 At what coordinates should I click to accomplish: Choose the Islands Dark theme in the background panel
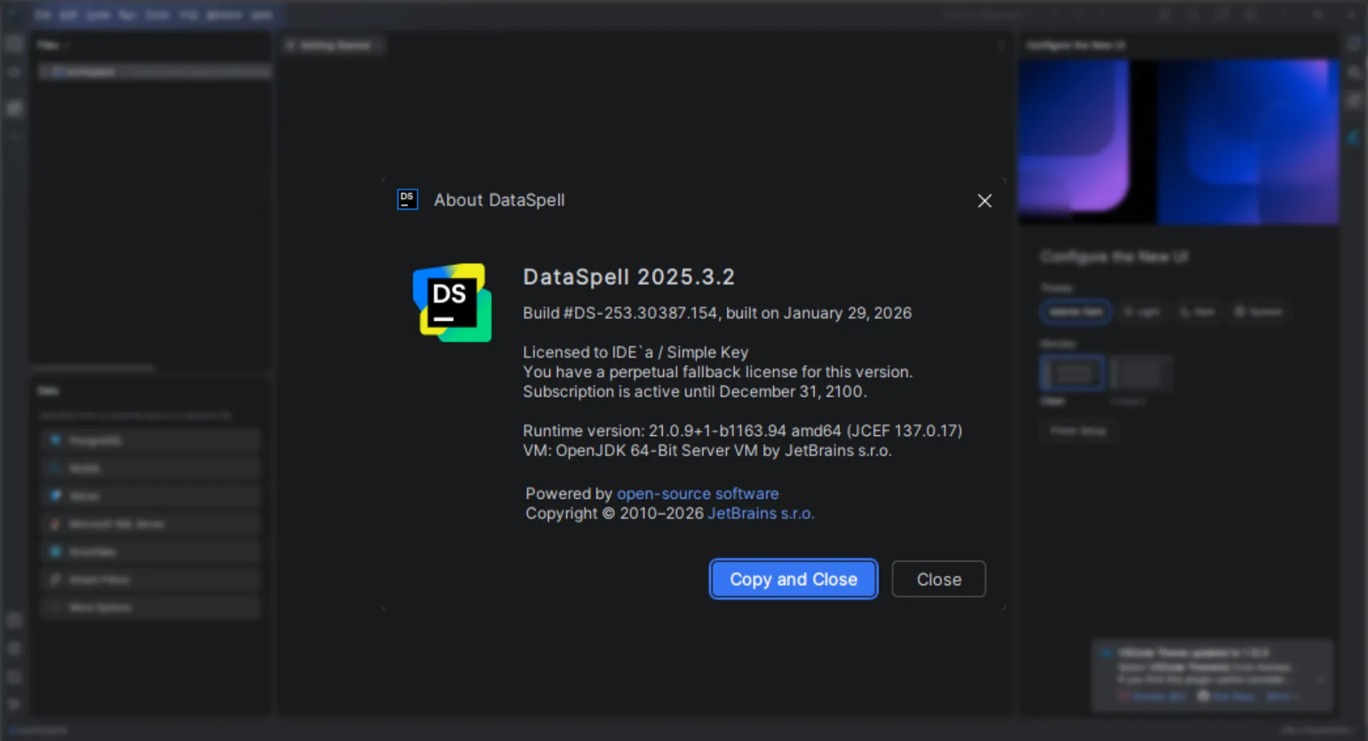1076,312
